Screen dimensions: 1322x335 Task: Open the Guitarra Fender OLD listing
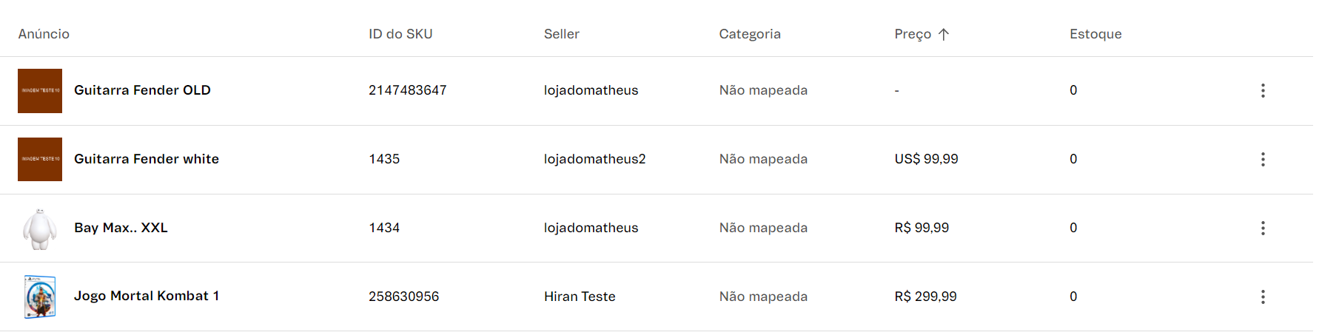142,90
